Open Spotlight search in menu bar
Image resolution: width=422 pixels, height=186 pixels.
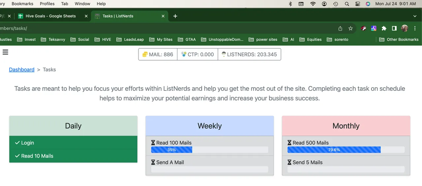pyautogui.click(x=347, y=4)
